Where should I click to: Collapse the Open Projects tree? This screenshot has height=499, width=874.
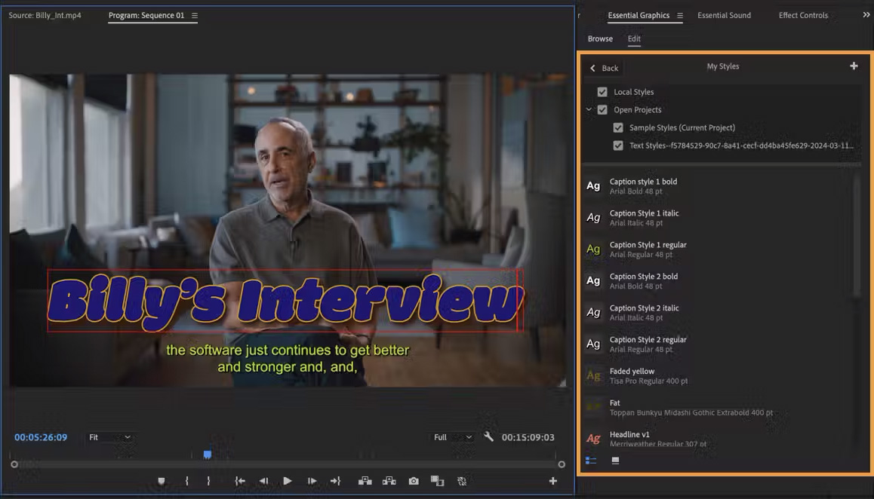(589, 110)
